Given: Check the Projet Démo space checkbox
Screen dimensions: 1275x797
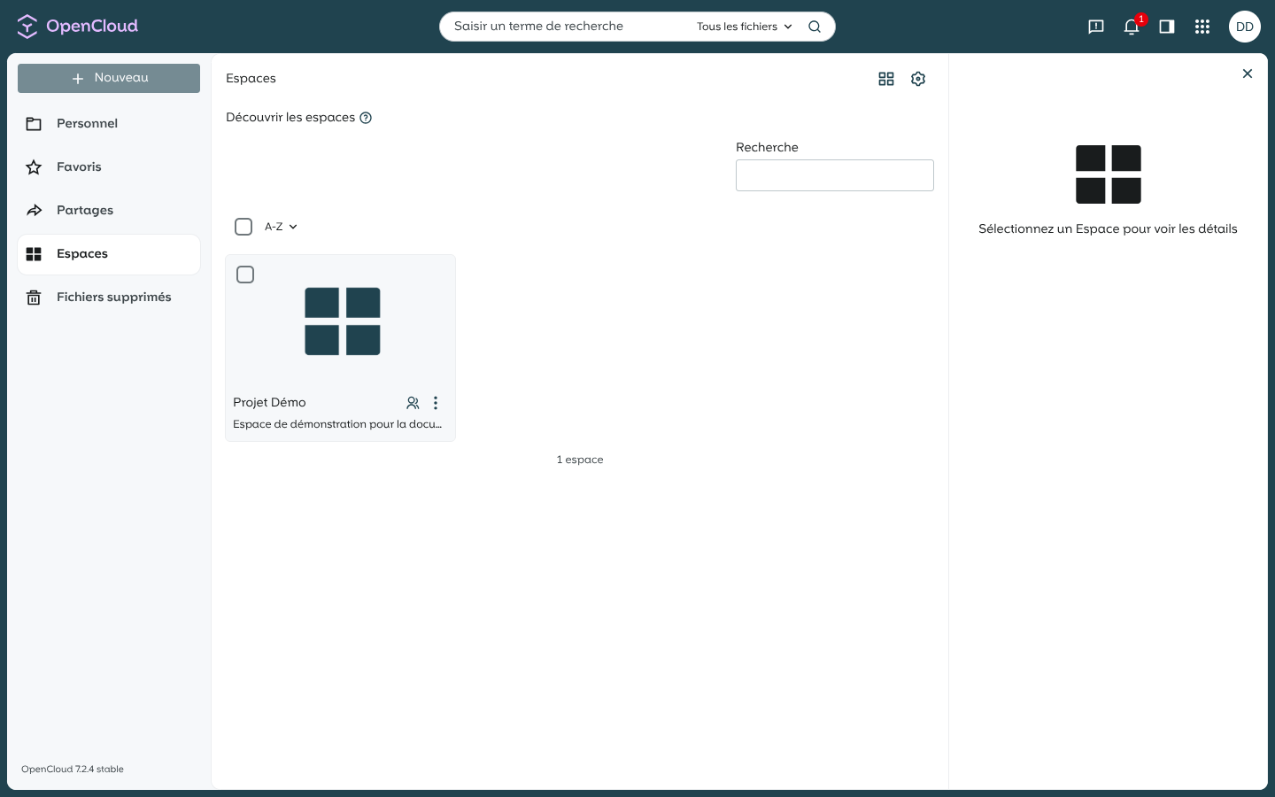Looking at the screenshot, I should (245, 275).
